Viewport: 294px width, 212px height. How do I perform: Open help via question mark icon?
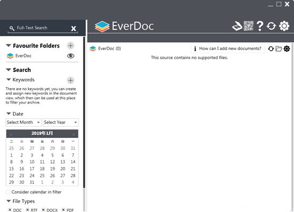(260, 26)
